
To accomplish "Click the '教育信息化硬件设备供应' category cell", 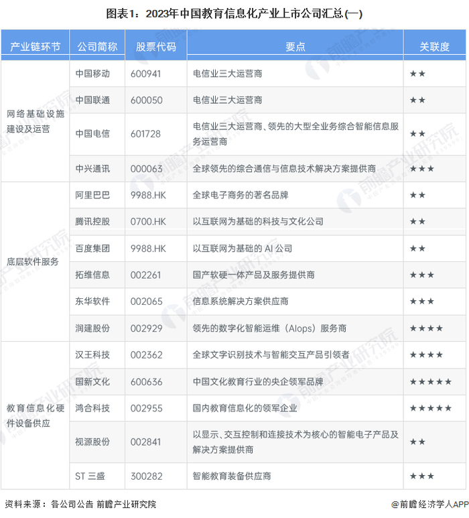I will pyautogui.click(x=35, y=415).
